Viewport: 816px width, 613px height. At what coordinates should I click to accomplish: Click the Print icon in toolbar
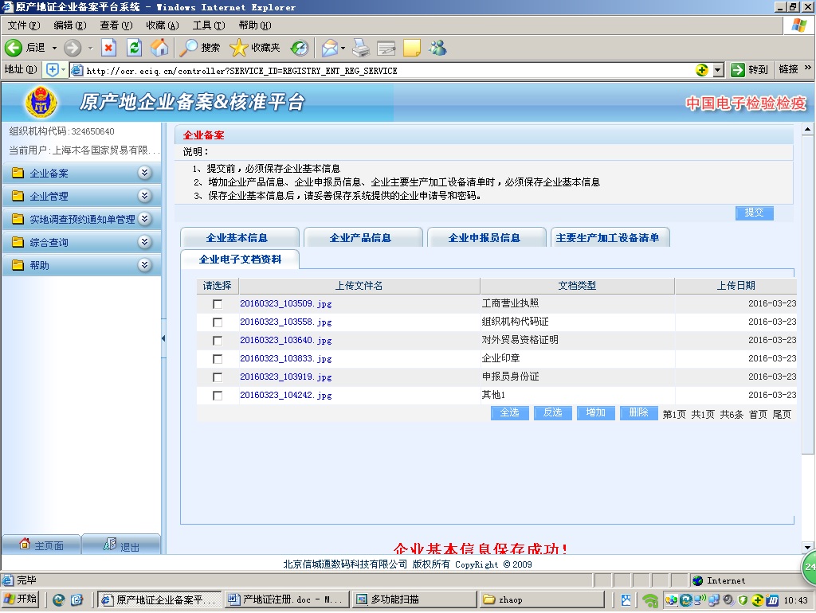pyautogui.click(x=361, y=48)
